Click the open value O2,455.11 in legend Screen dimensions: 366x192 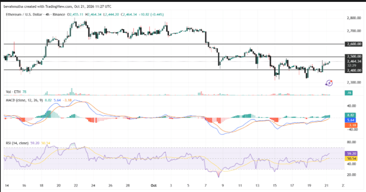coord(75,15)
